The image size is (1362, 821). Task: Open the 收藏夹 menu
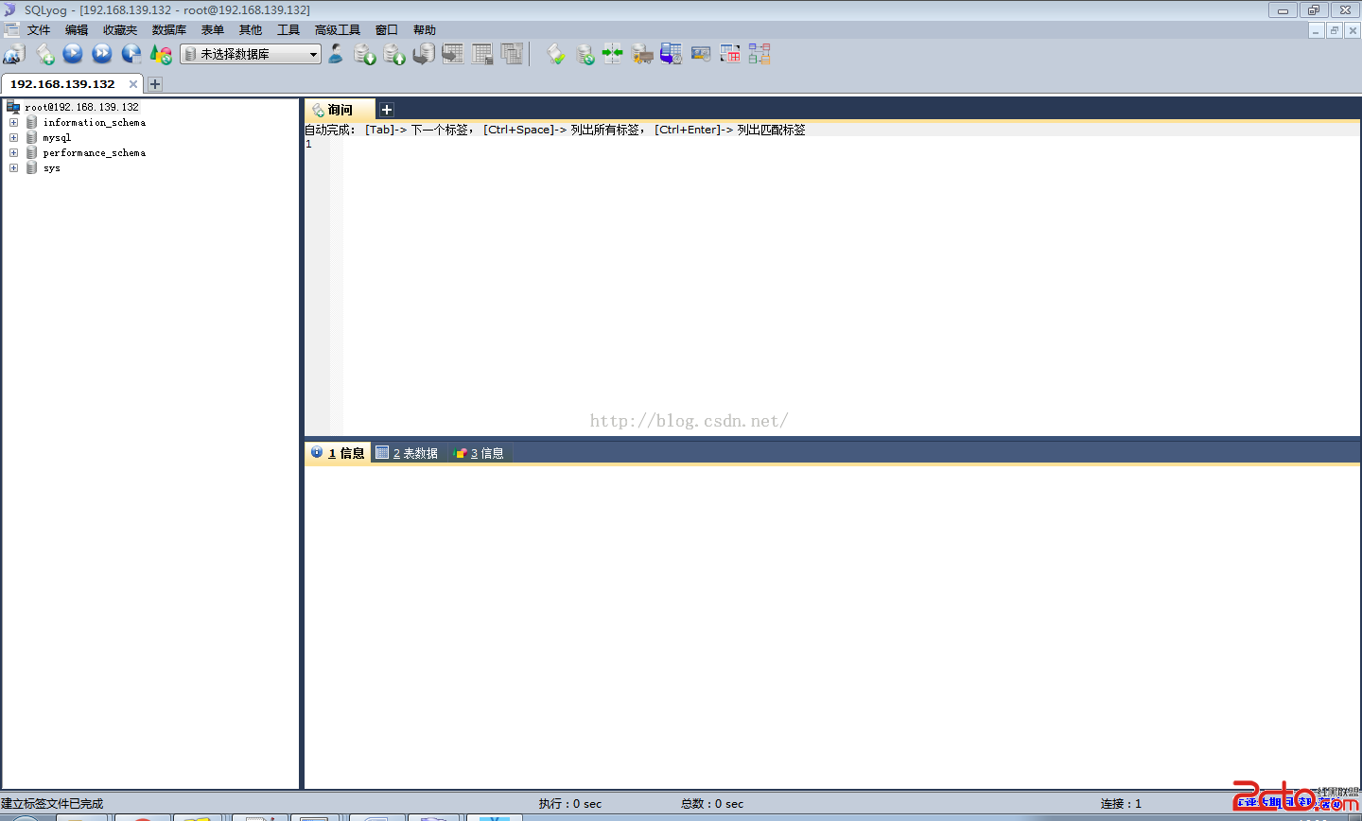120,30
